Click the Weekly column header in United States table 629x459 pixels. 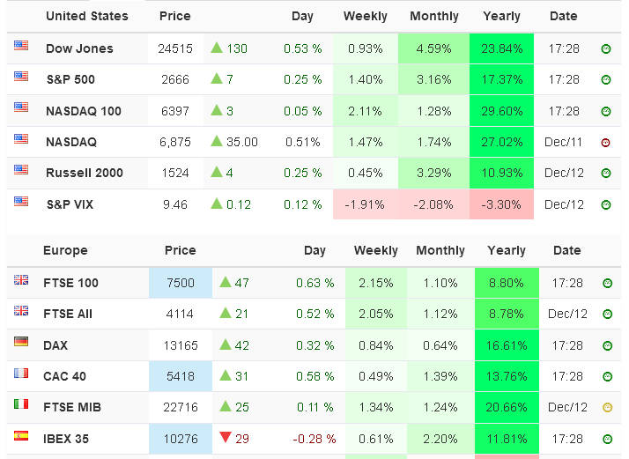(x=366, y=16)
